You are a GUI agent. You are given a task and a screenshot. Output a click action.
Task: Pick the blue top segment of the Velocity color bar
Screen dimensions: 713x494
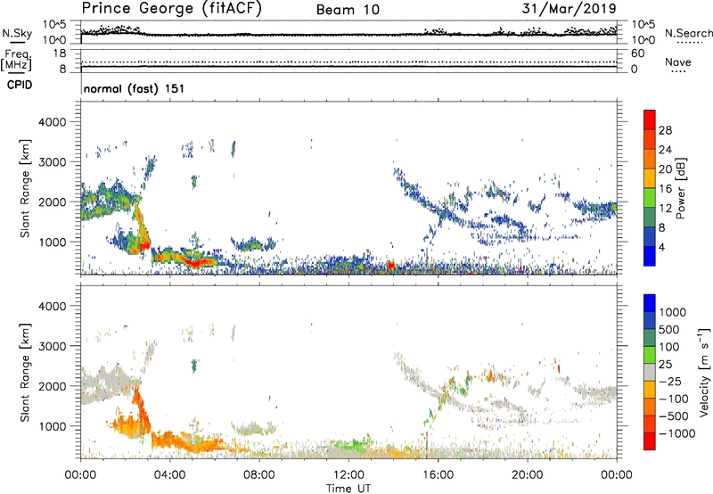pos(650,303)
